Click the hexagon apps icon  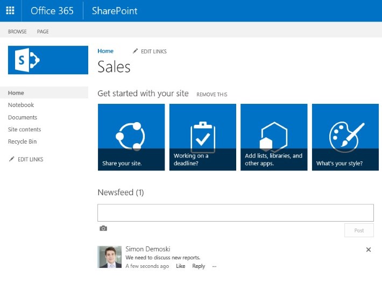[274, 137]
